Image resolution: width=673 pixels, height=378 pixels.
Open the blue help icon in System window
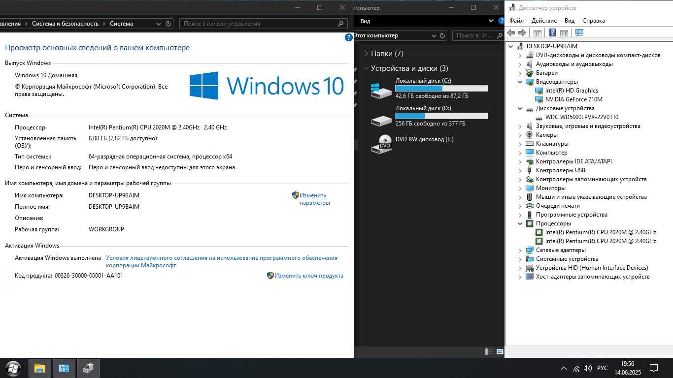tap(349, 37)
